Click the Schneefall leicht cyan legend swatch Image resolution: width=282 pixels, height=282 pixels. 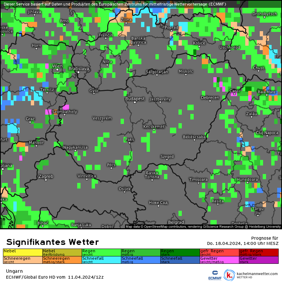101,260
